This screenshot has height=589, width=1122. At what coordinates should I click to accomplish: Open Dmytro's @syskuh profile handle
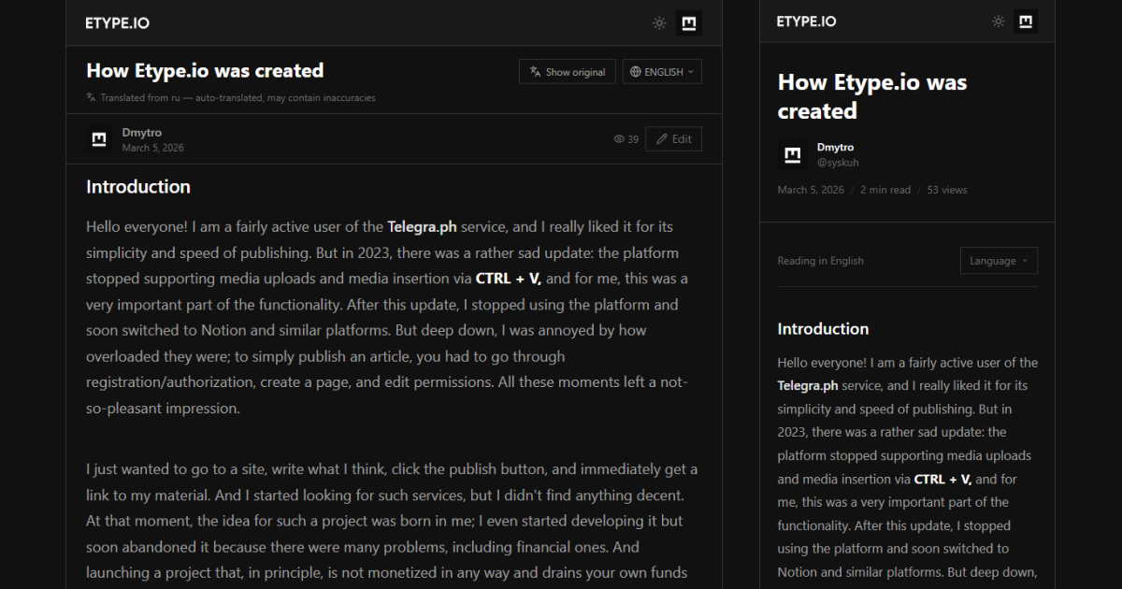[838, 162]
